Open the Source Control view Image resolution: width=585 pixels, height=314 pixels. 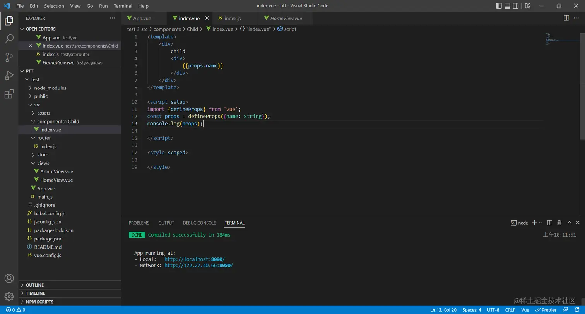click(x=9, y=57)
